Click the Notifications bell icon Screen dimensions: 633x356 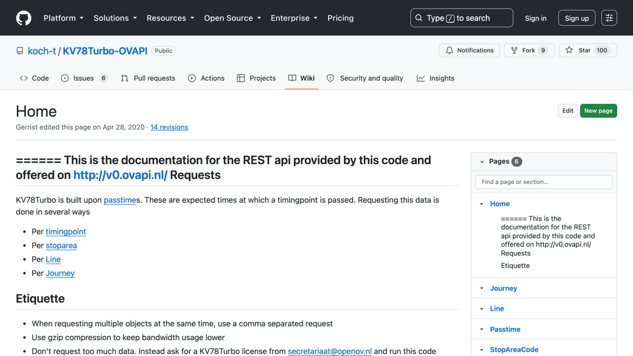point(449,51)
